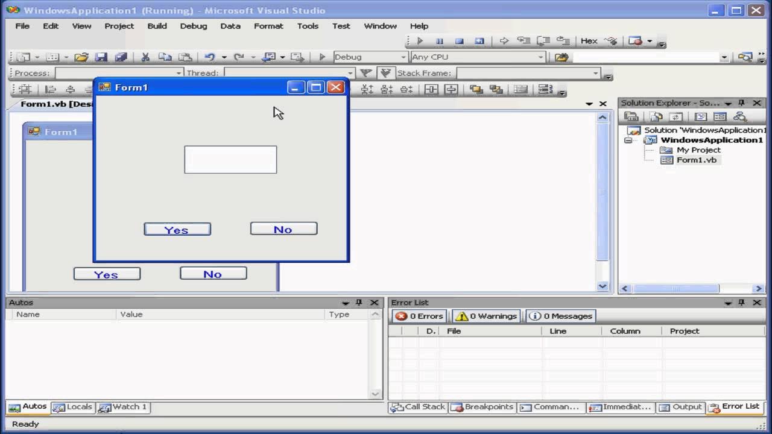Click the Paste clipboard icon

[185, 57]
